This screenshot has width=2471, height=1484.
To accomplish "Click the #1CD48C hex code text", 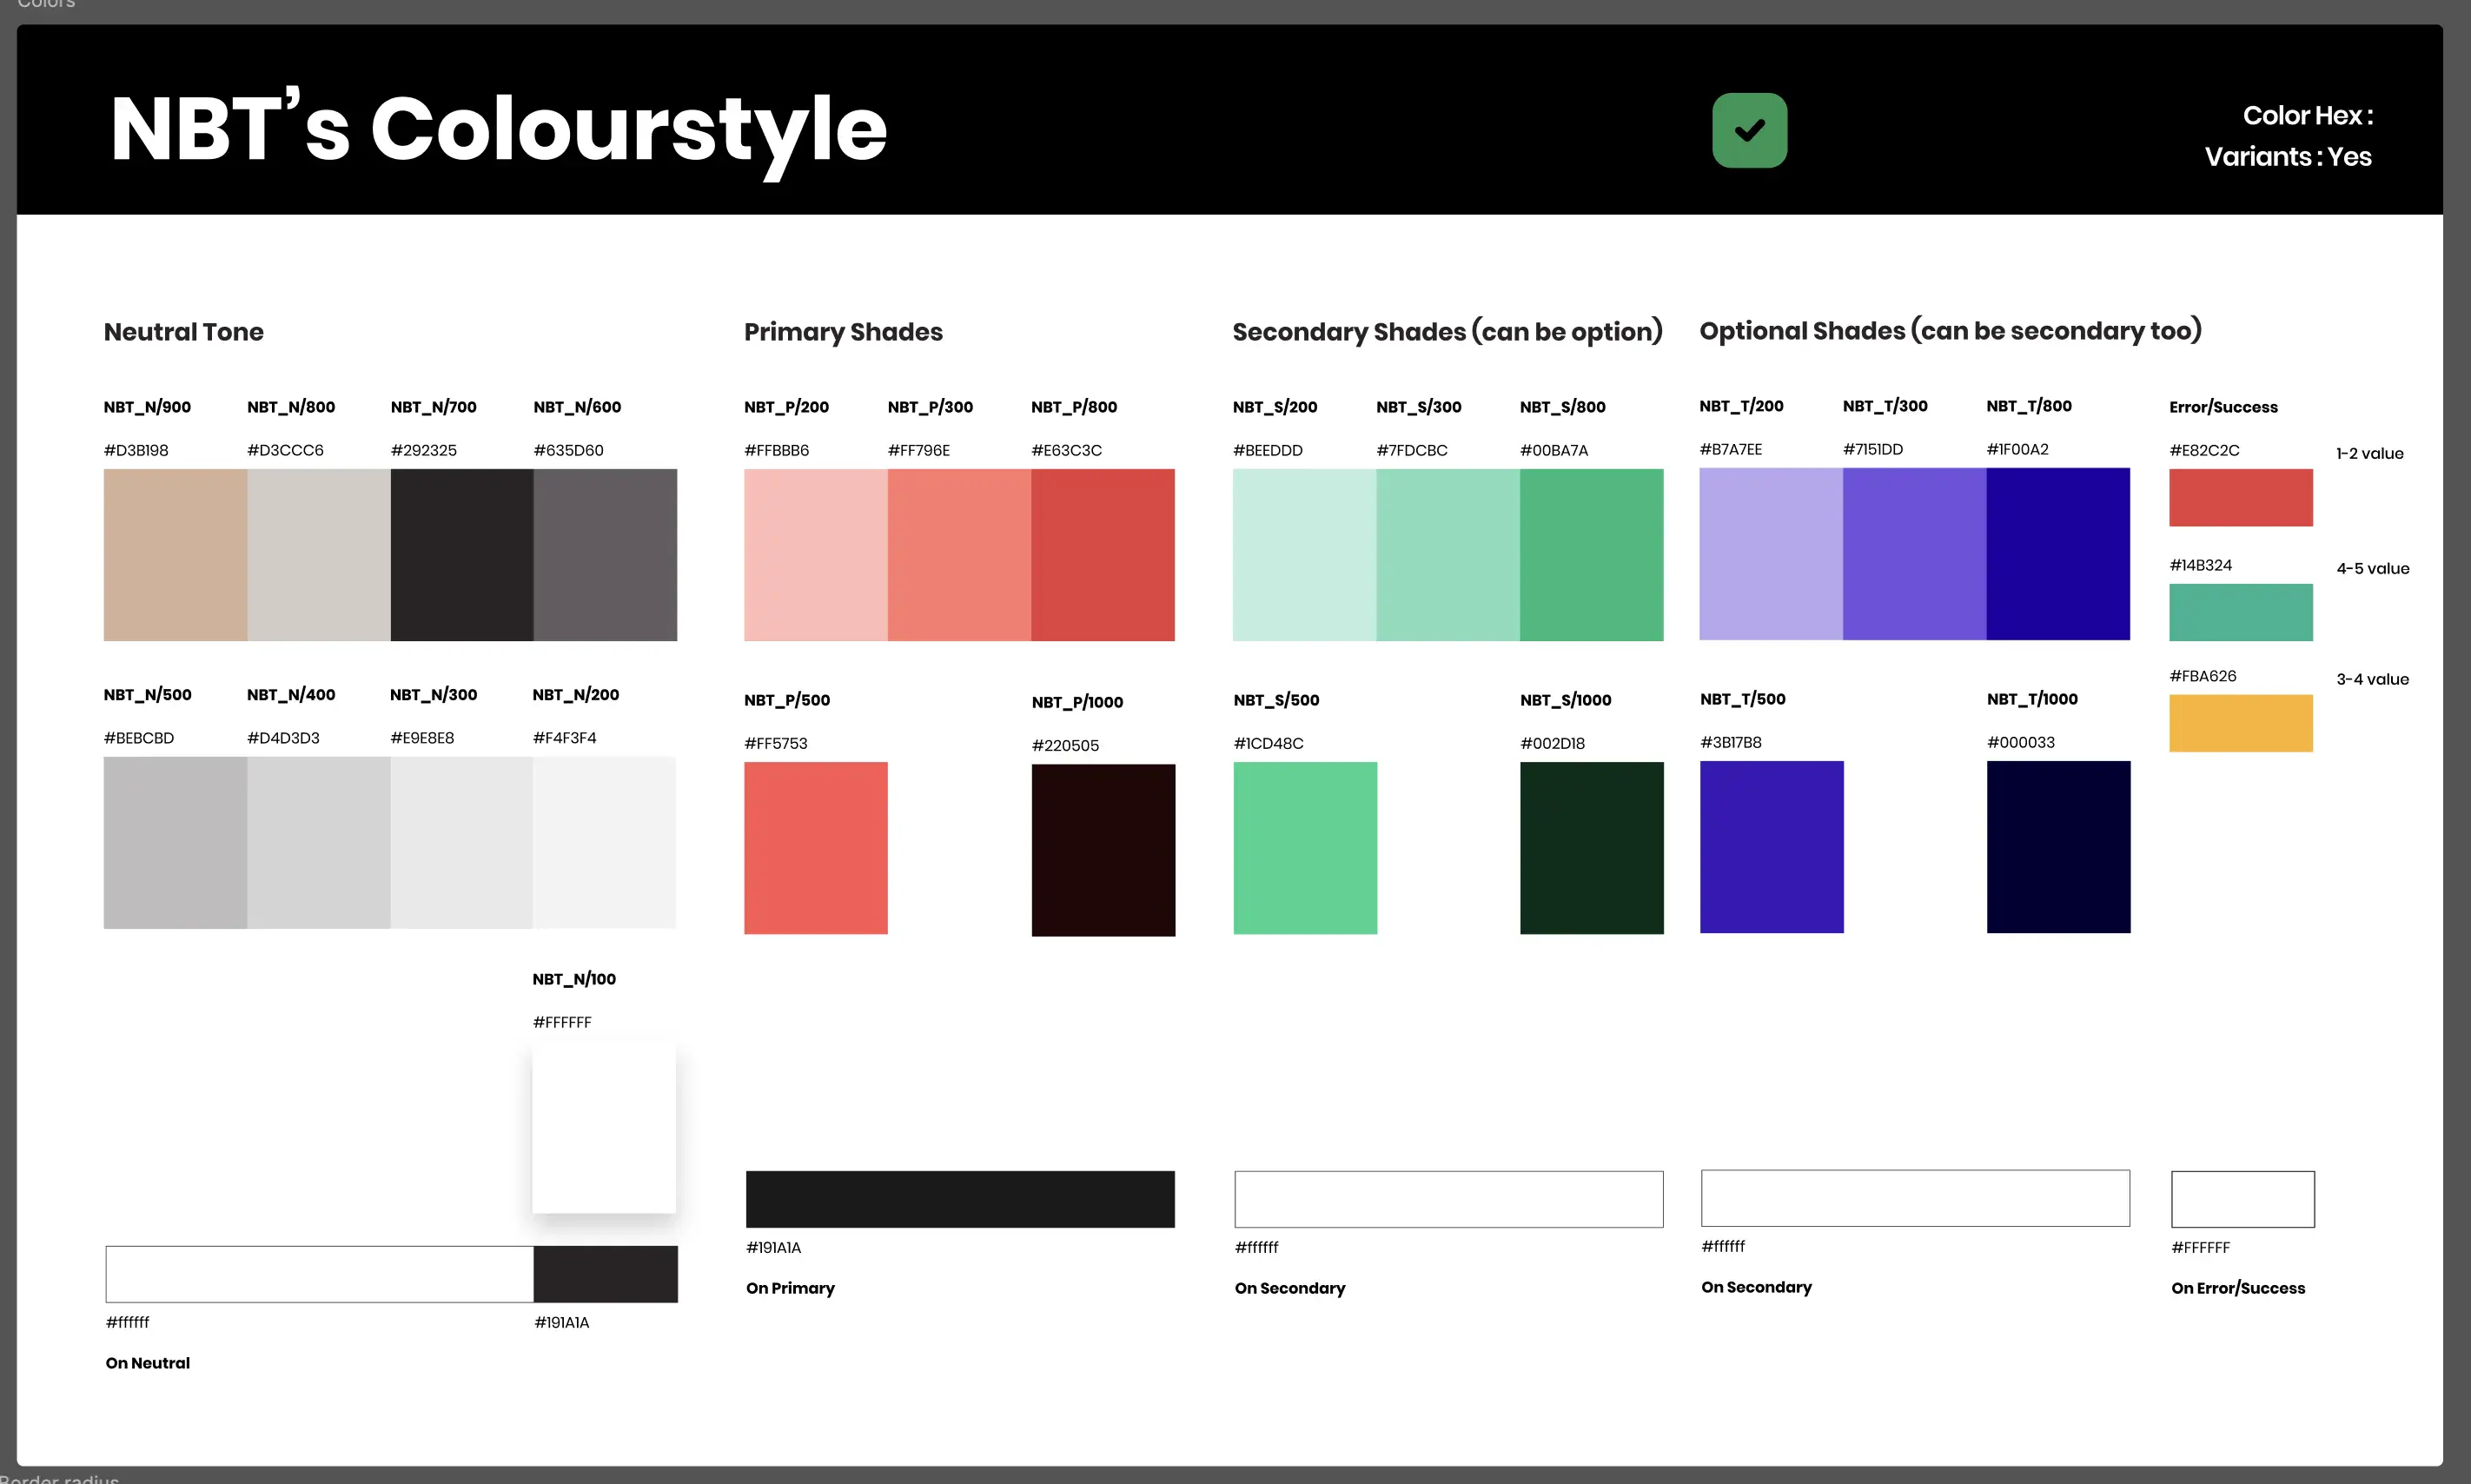I will pyautogui.click(x=1268, y=743).
